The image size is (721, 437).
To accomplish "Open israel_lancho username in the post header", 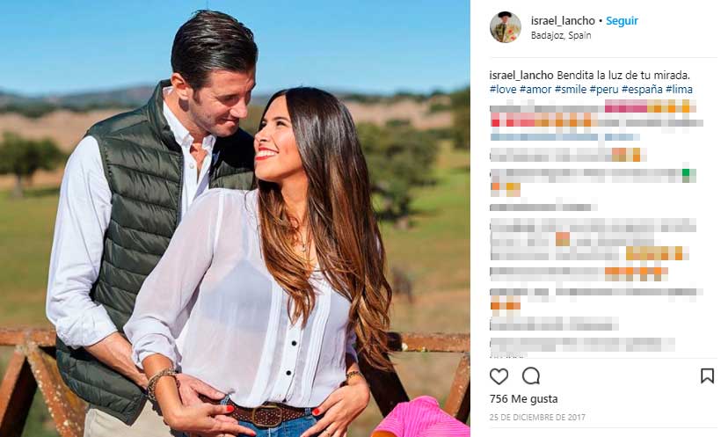I will (x=563, y=21).
